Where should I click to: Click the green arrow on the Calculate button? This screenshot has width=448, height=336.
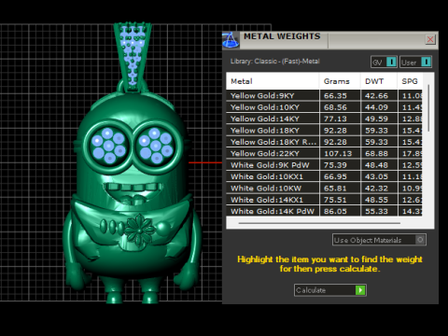point(360,290)
